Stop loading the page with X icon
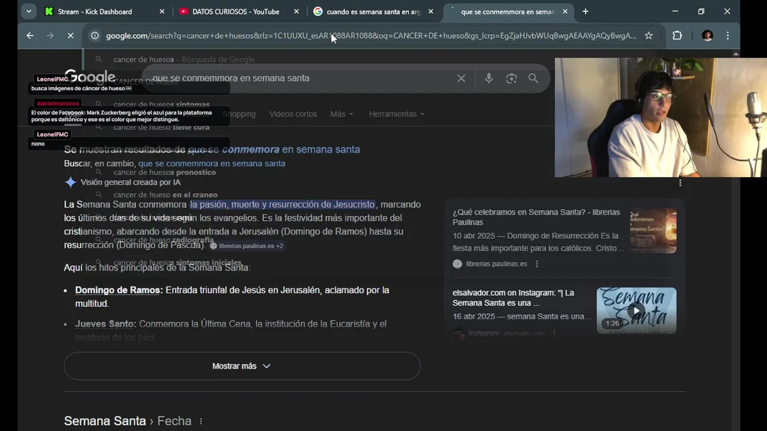The width and height of the screenshot is (767, 431). pyautogui.click(x=70, y=36)
